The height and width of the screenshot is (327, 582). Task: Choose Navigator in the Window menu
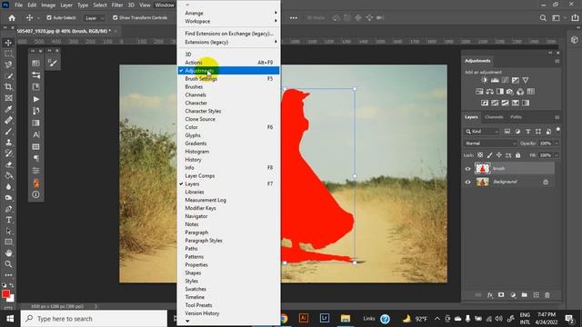click(228, 216)
